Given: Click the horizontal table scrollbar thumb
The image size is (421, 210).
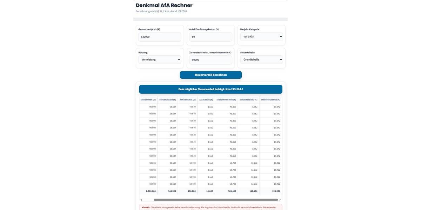Looking at the screenshot, I should 216,200.
